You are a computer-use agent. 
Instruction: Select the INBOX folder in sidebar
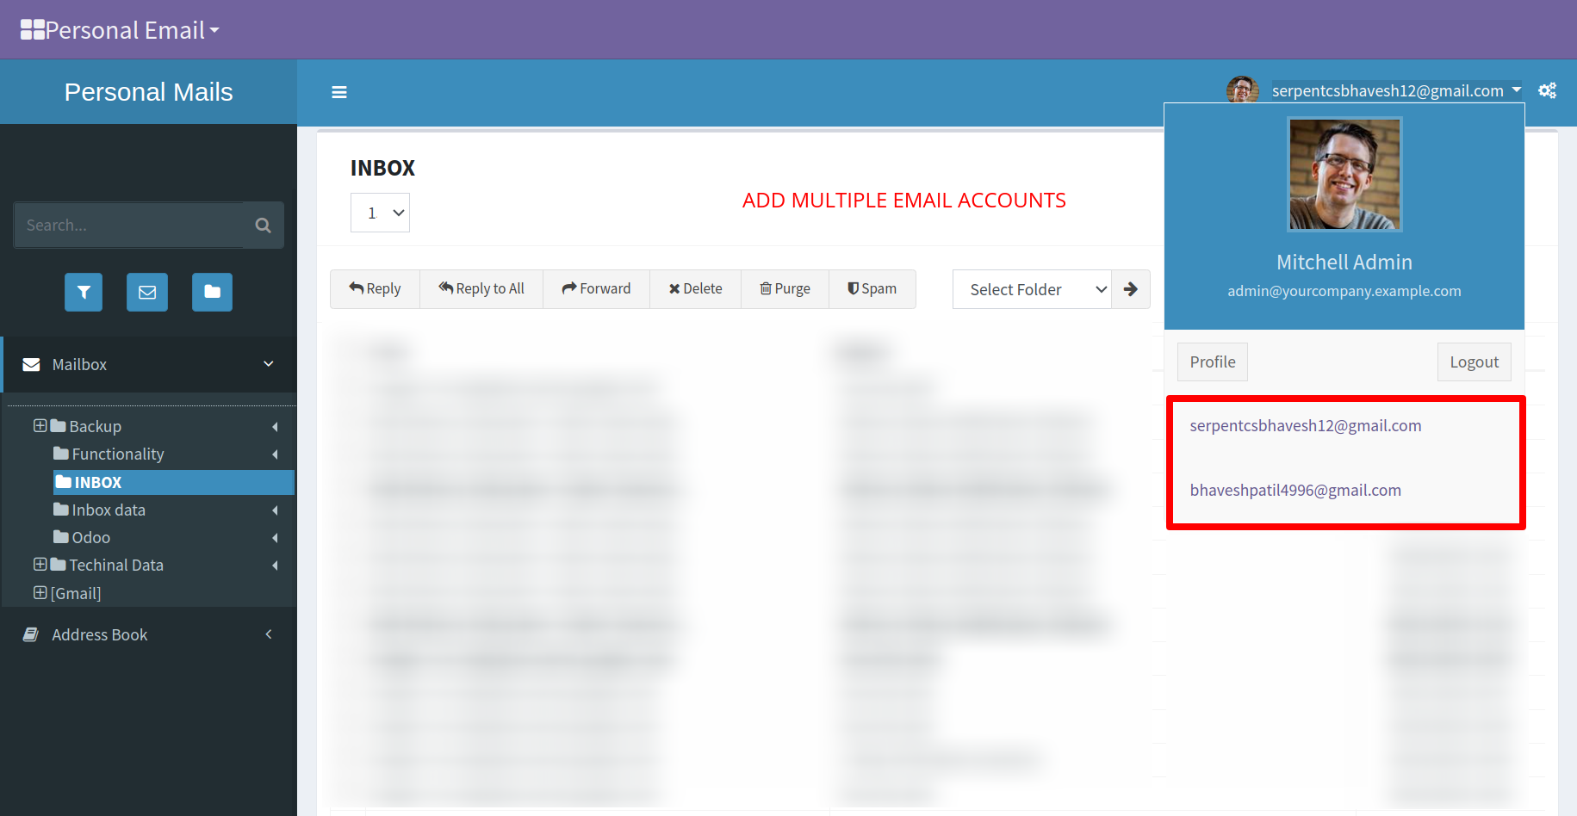point(97,482)
